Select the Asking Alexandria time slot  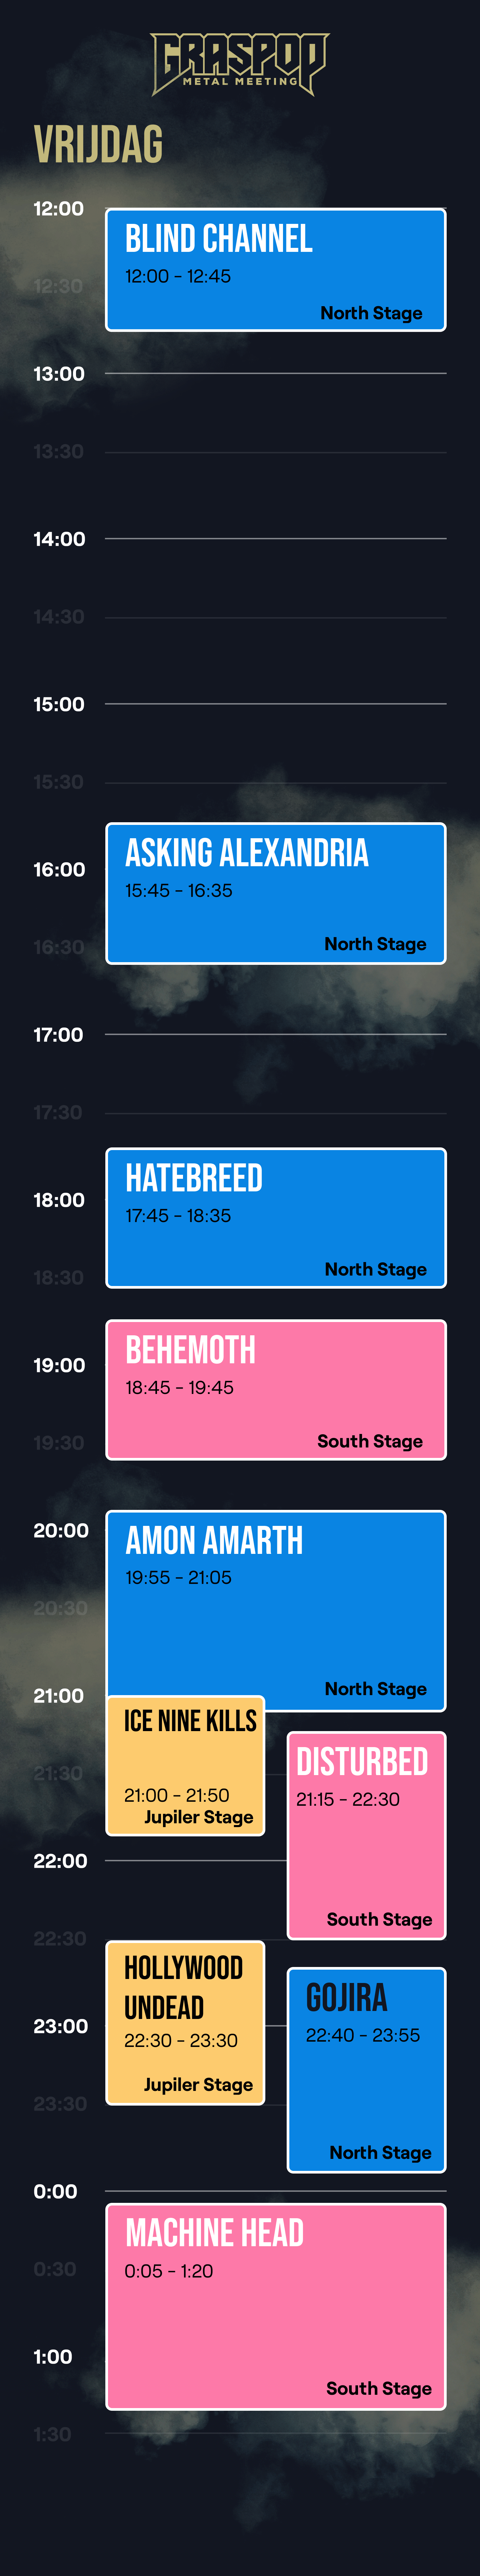click(276, 893)
